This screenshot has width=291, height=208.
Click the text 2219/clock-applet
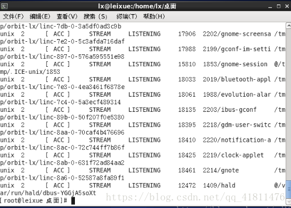tap(233, 155)
